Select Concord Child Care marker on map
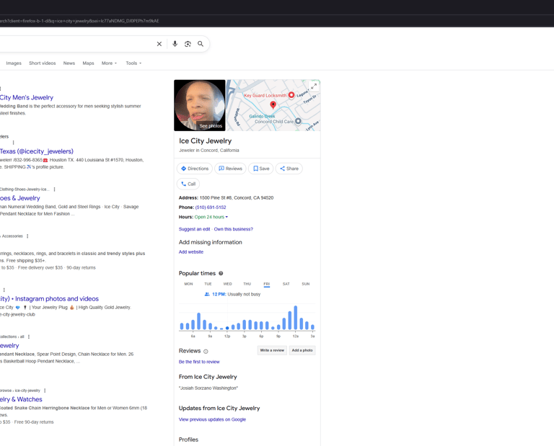This screenshot has width=554, height=446. coord(298,121)
